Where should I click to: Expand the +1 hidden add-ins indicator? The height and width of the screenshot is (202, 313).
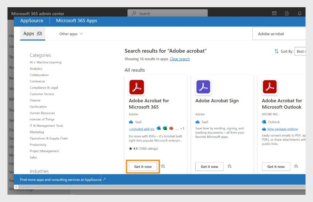coord(183,128)
